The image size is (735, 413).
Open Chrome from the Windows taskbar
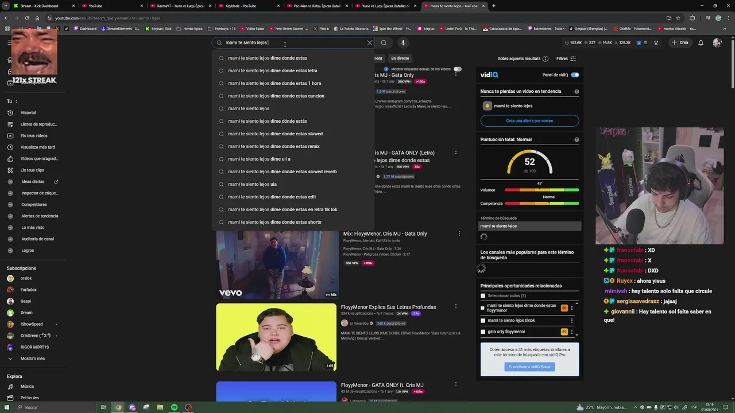point(118,407)
